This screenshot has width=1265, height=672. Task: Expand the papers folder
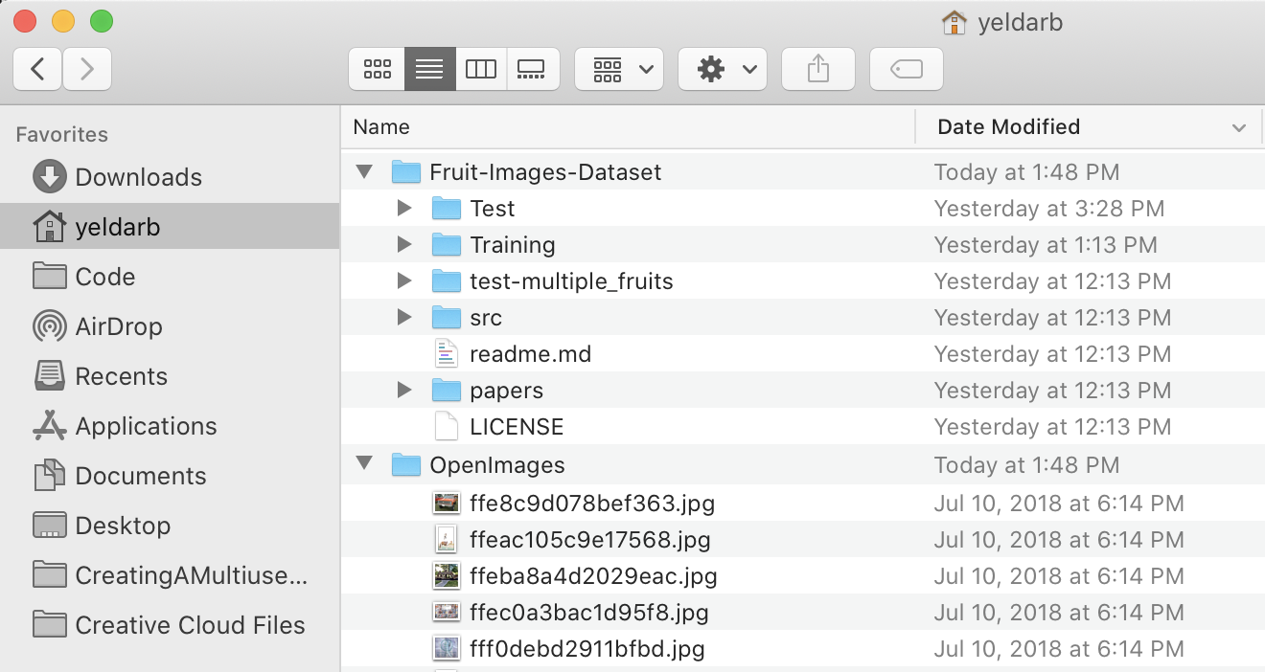403,390
